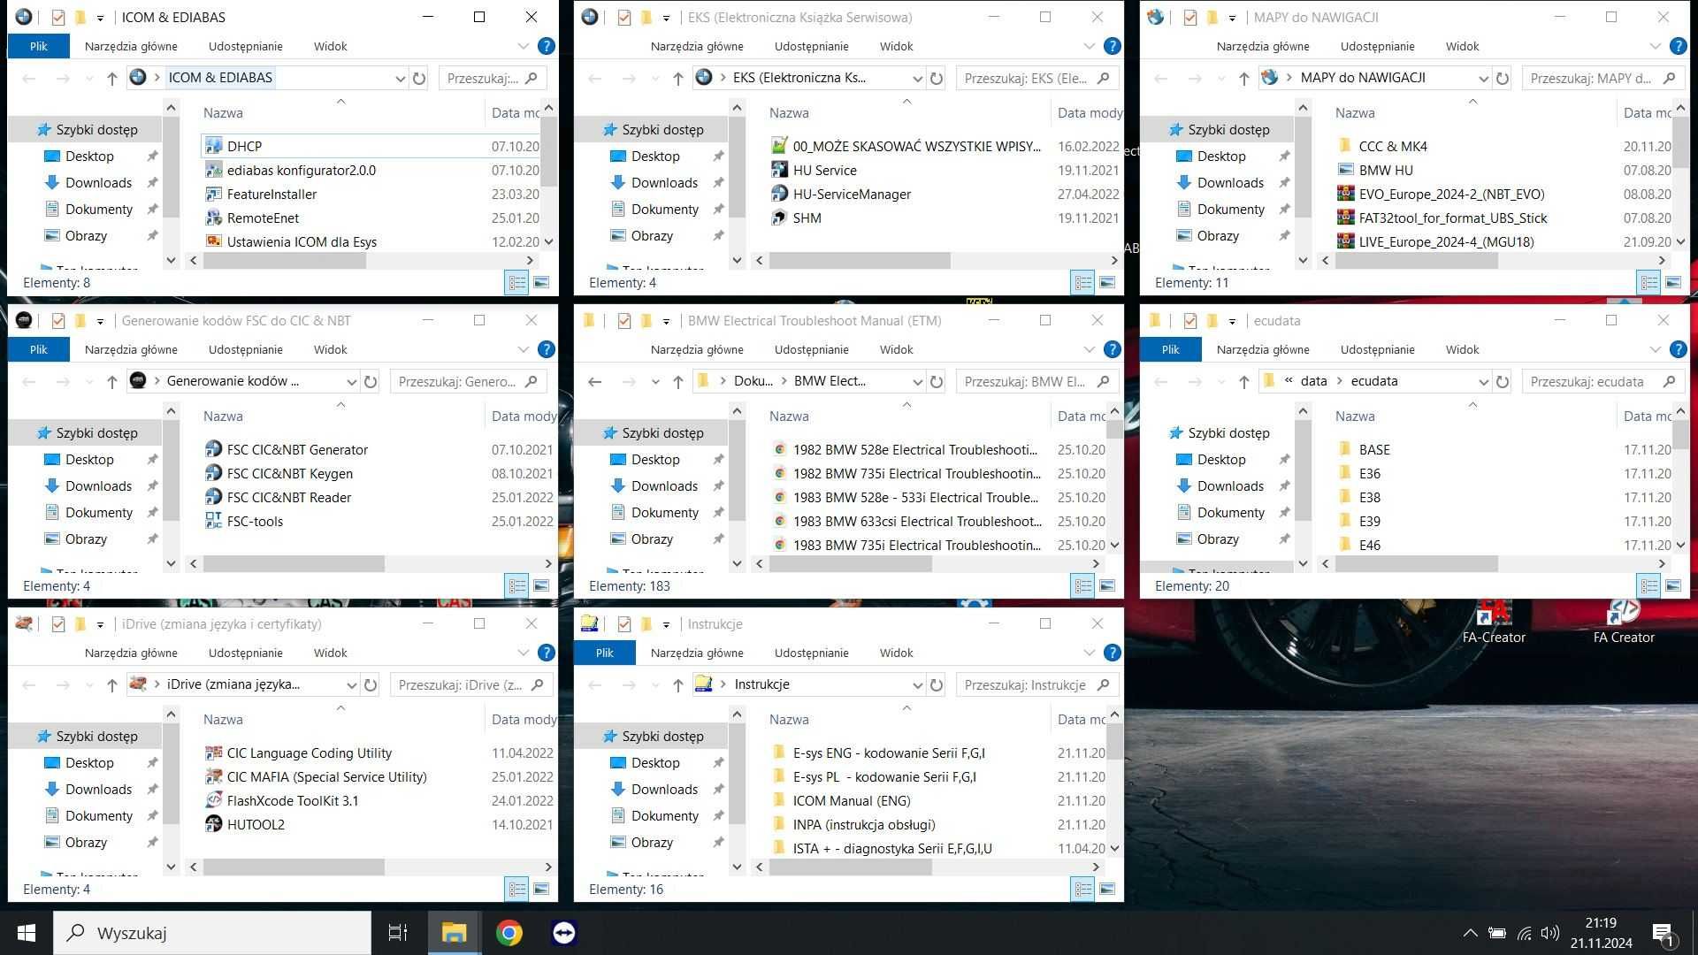Toggle Properties checkmark in Generowanie kodów FSC title bar

click(x=58, y=320)
